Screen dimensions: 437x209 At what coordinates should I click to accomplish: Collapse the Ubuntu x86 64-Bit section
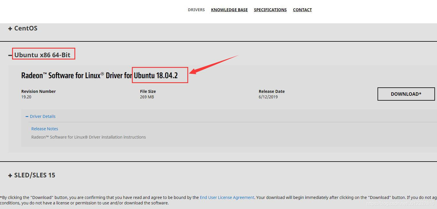(39, 55)
